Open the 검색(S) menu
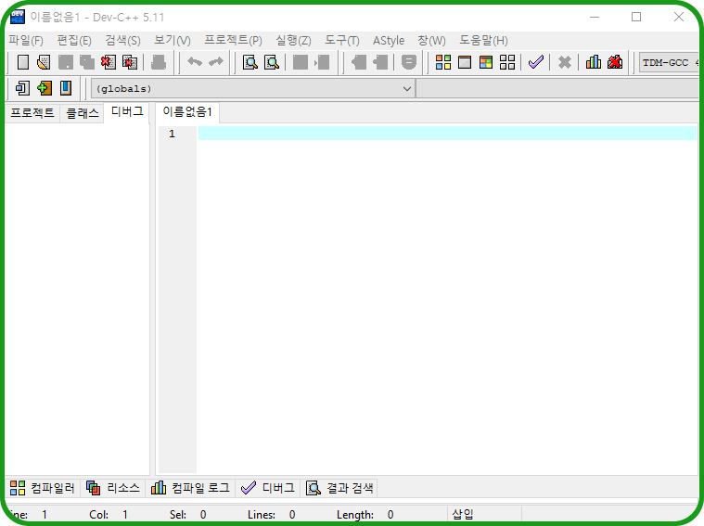The image size is (704, 526). [122, 41]
